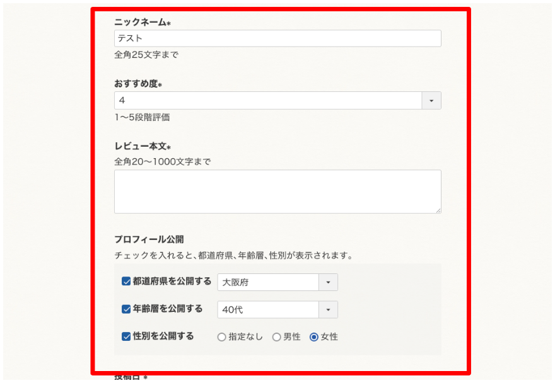
Task: Click the おすすめ度 dropdown arrow icon
Action: pos(431,100)
